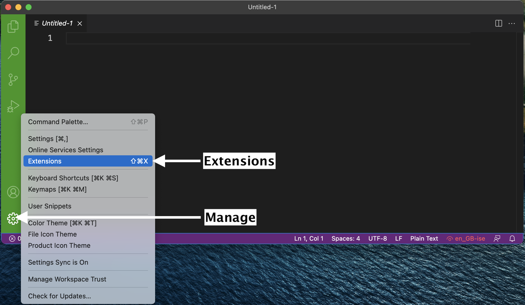
Task: Open the editor More Actions ellipsis
Action: click(512, 24)
